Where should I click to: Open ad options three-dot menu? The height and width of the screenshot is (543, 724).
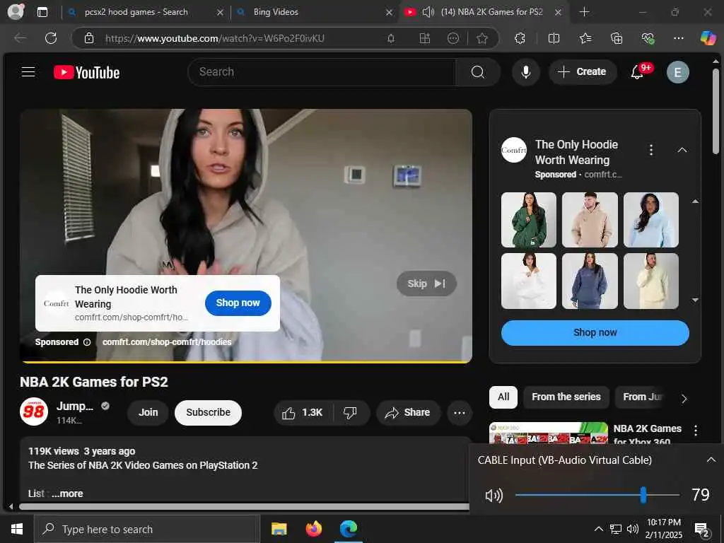pos(651,150)
